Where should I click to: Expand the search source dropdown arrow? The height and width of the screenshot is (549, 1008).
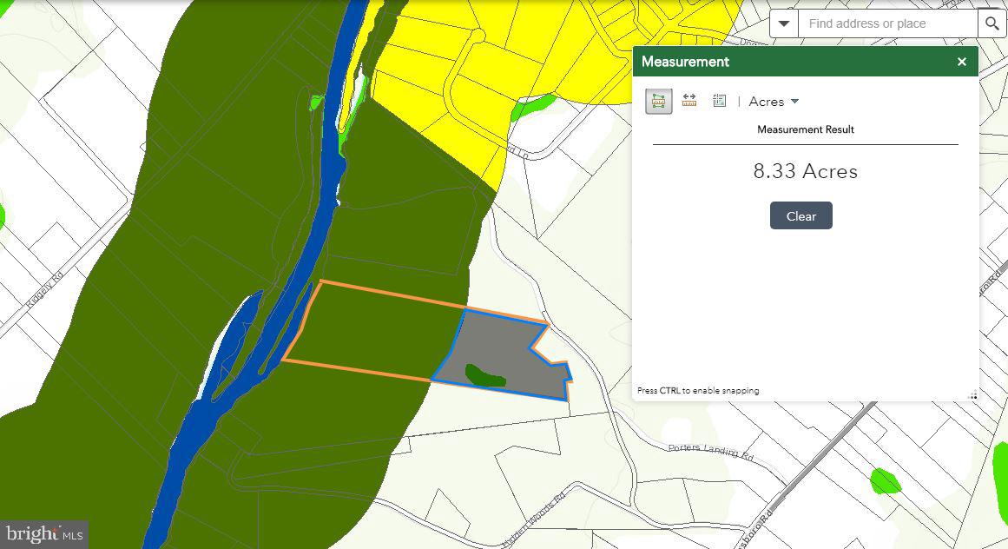point(784,23)
